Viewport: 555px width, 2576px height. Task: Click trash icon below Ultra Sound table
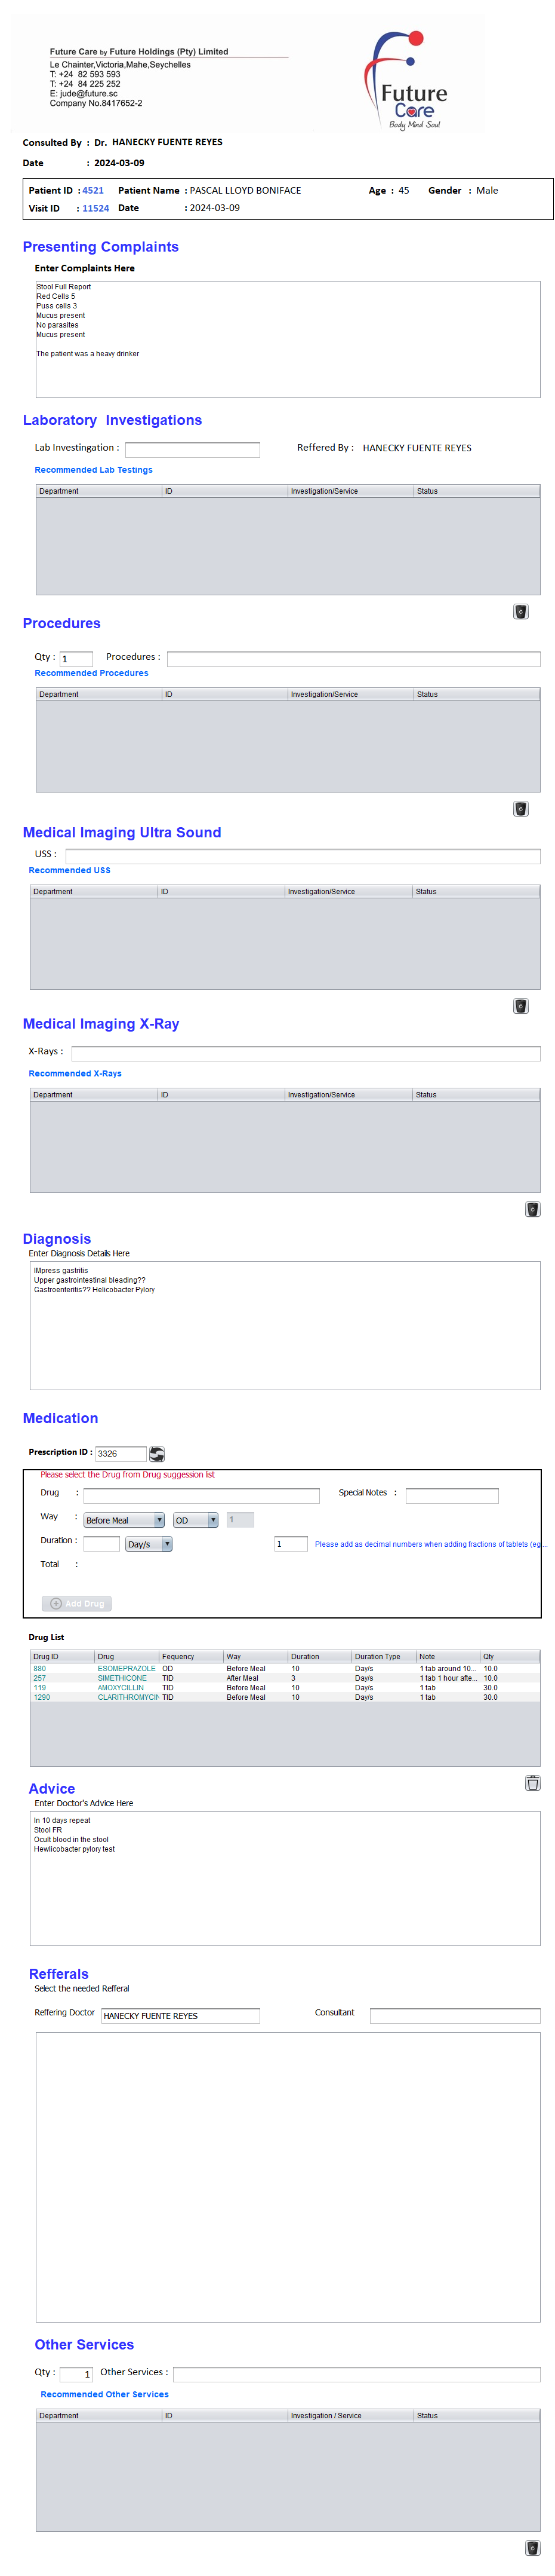pyautogui.click(x=520, y=1005)
